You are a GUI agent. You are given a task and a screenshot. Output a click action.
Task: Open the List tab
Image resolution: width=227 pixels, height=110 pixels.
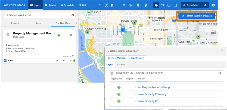click(x=82, y=5)
